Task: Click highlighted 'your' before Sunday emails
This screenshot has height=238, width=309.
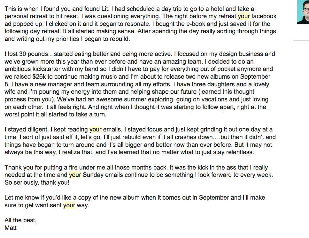Action: 75,175
